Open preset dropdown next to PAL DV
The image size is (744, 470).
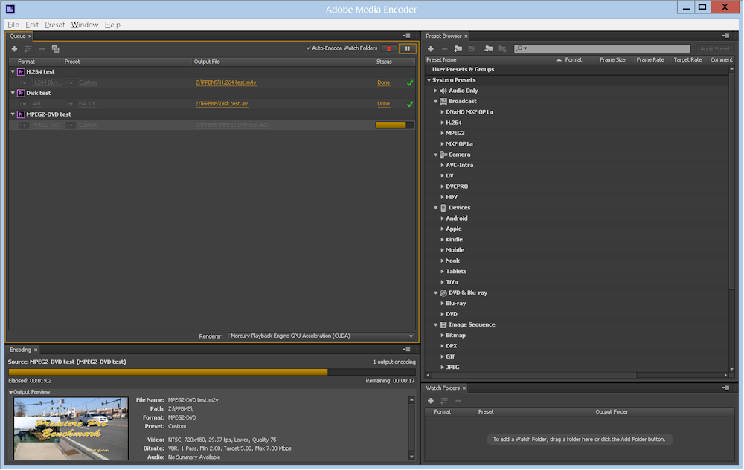click(x=71, y=104)
